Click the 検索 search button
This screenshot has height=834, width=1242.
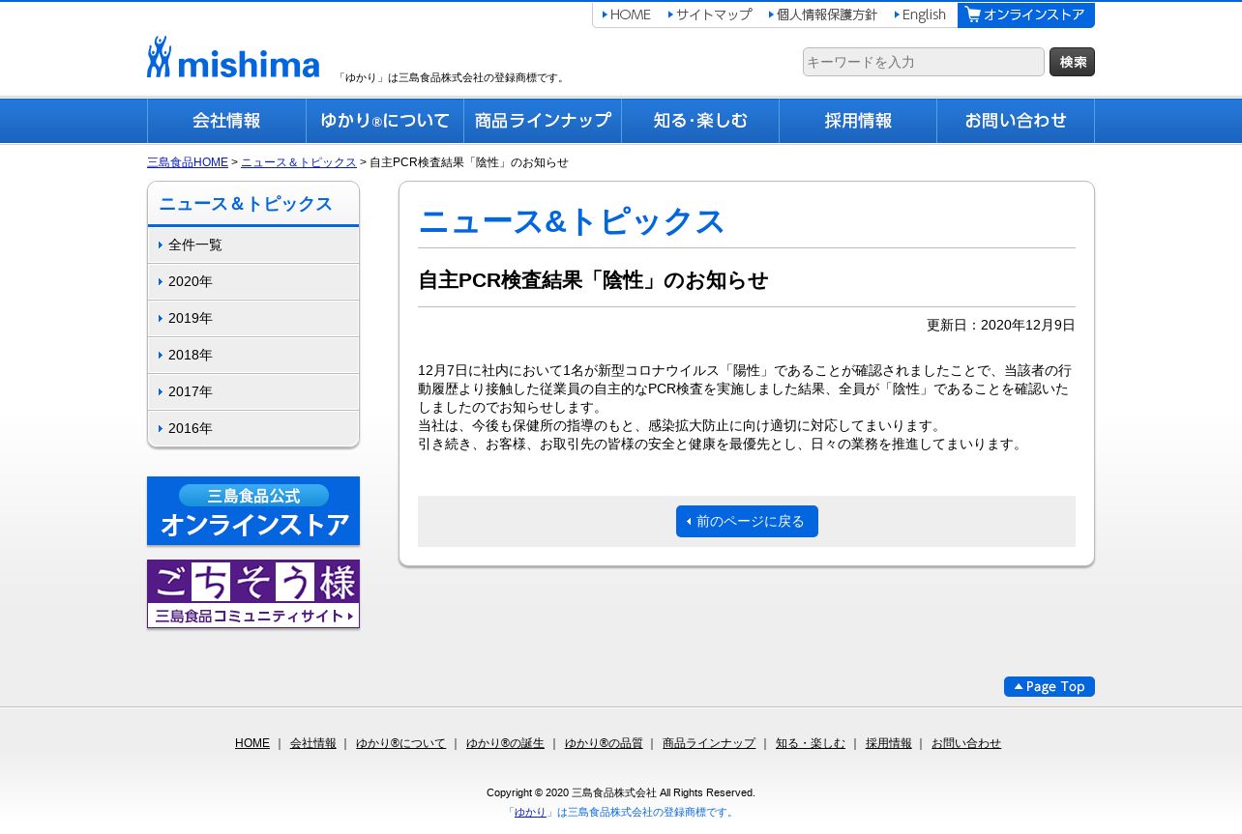click(x=1072, y=62)
